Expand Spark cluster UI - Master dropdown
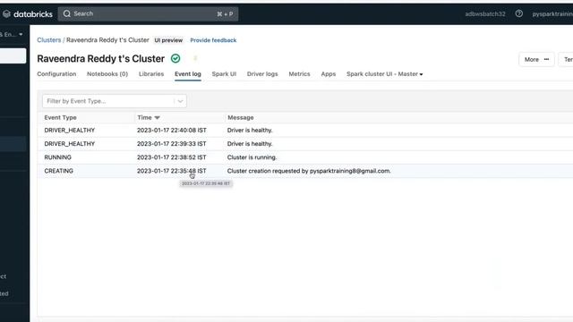Image resolution: width=573 pixels, height=322 pixels. 421,74
